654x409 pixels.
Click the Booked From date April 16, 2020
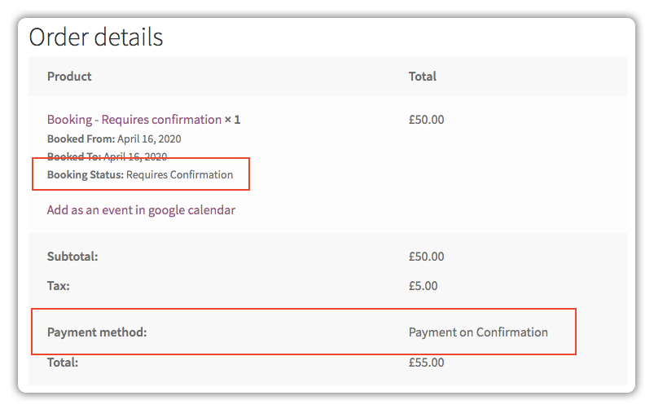click(149, 139)
